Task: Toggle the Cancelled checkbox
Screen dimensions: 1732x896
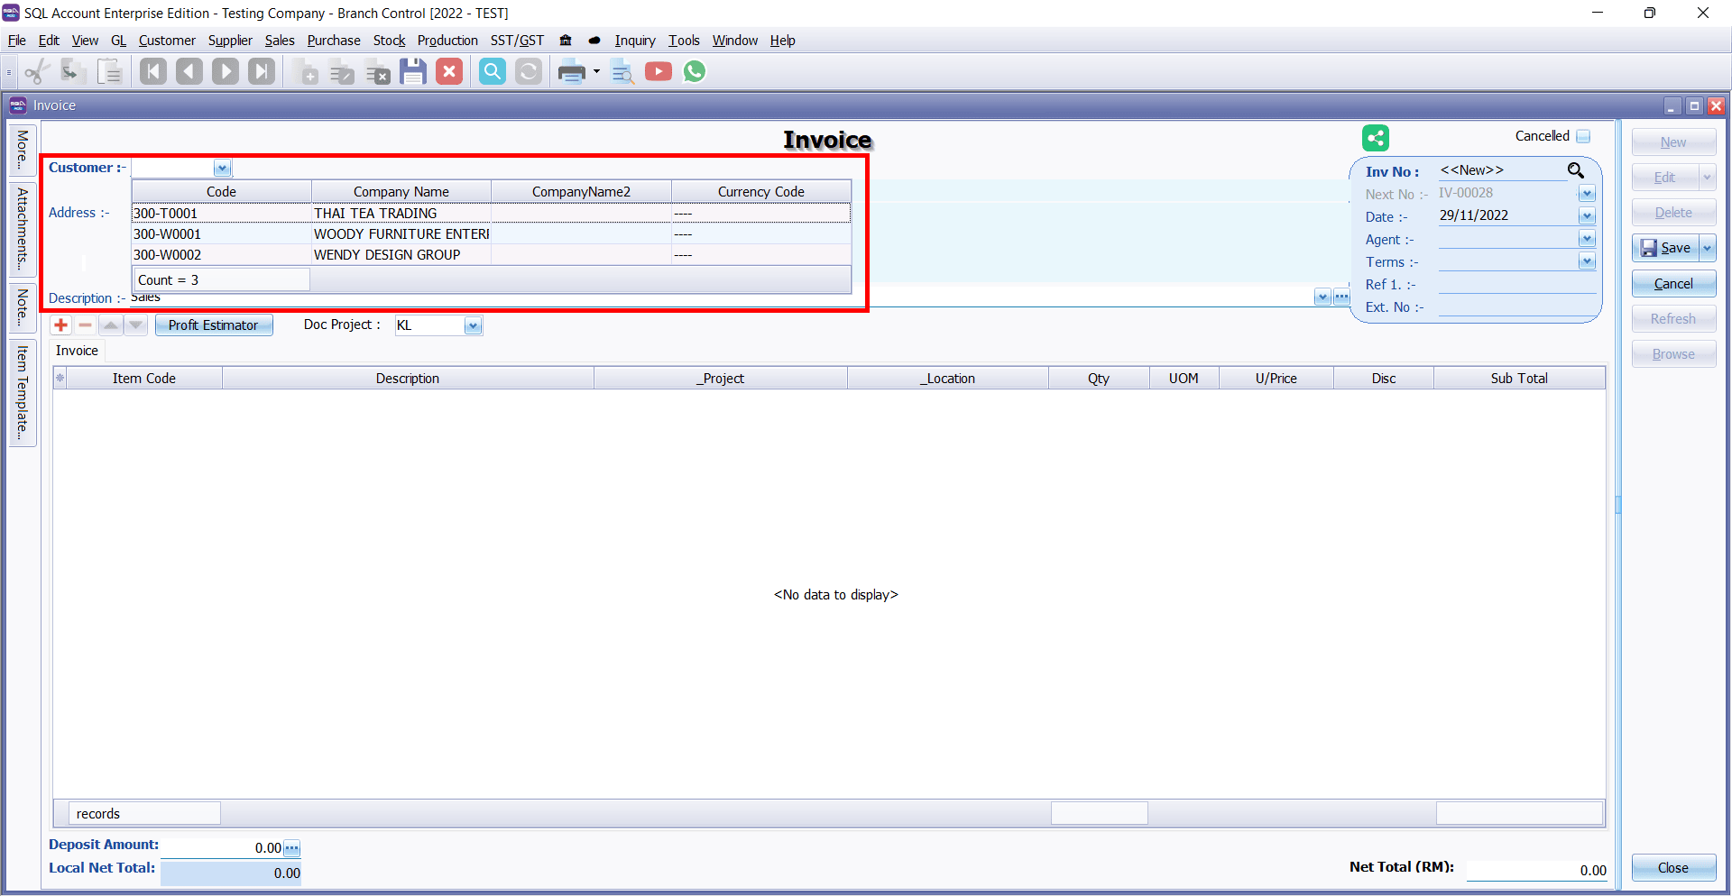Action: [x=1583, y=136]
